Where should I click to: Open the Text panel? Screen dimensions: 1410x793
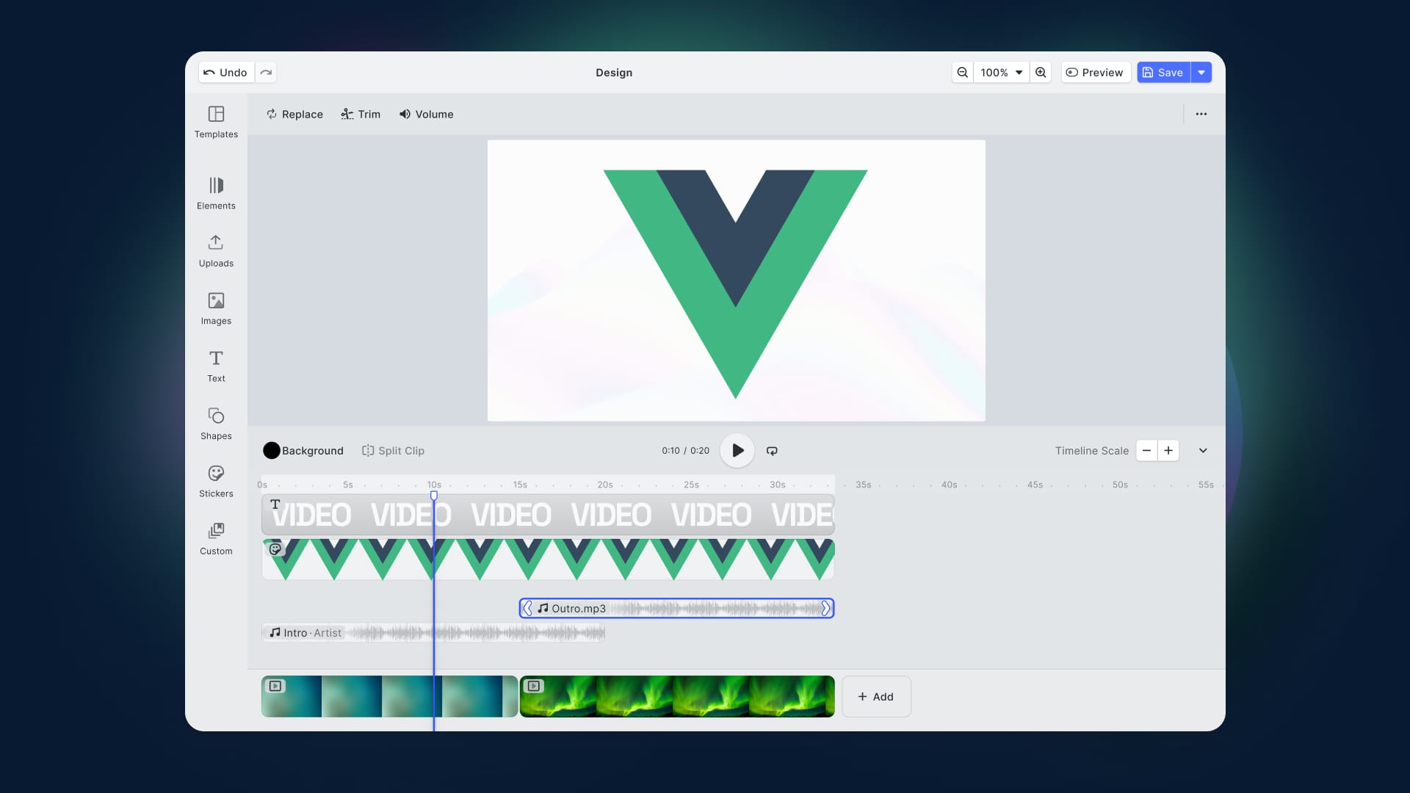(216, 366)
